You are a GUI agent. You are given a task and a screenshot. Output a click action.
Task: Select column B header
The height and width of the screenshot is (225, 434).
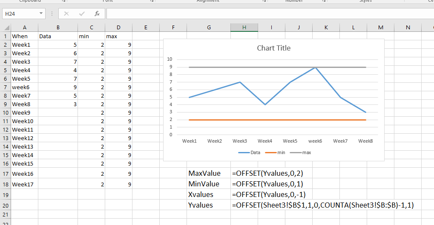pyautogui.click(x=58, y=28)
